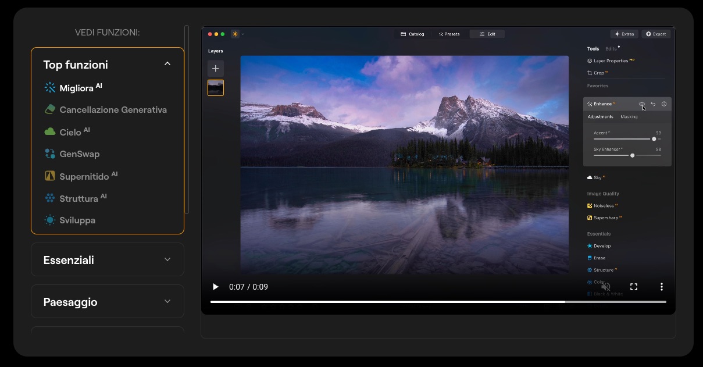The width and height of the screenshot is (703, 367).
Task: Toggle Enhance AI visibility with the eye icon
Action: point(641,104)
